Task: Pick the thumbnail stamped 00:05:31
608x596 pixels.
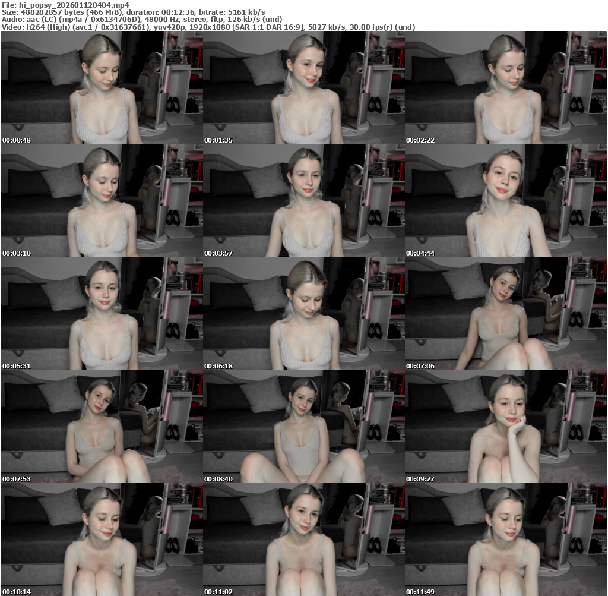Action: point(102,314)
